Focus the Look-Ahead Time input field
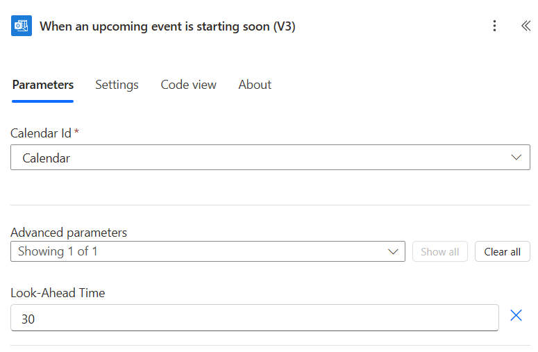Screen dimensions: 538x352 click(254, 319)
